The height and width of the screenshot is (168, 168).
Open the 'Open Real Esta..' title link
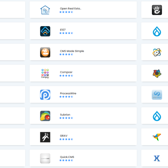[71, 9]
